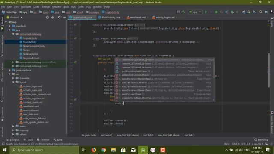Select NoteContentActivity in the project tree
This screenshot has width=274, height=154.
coord(34,46)
